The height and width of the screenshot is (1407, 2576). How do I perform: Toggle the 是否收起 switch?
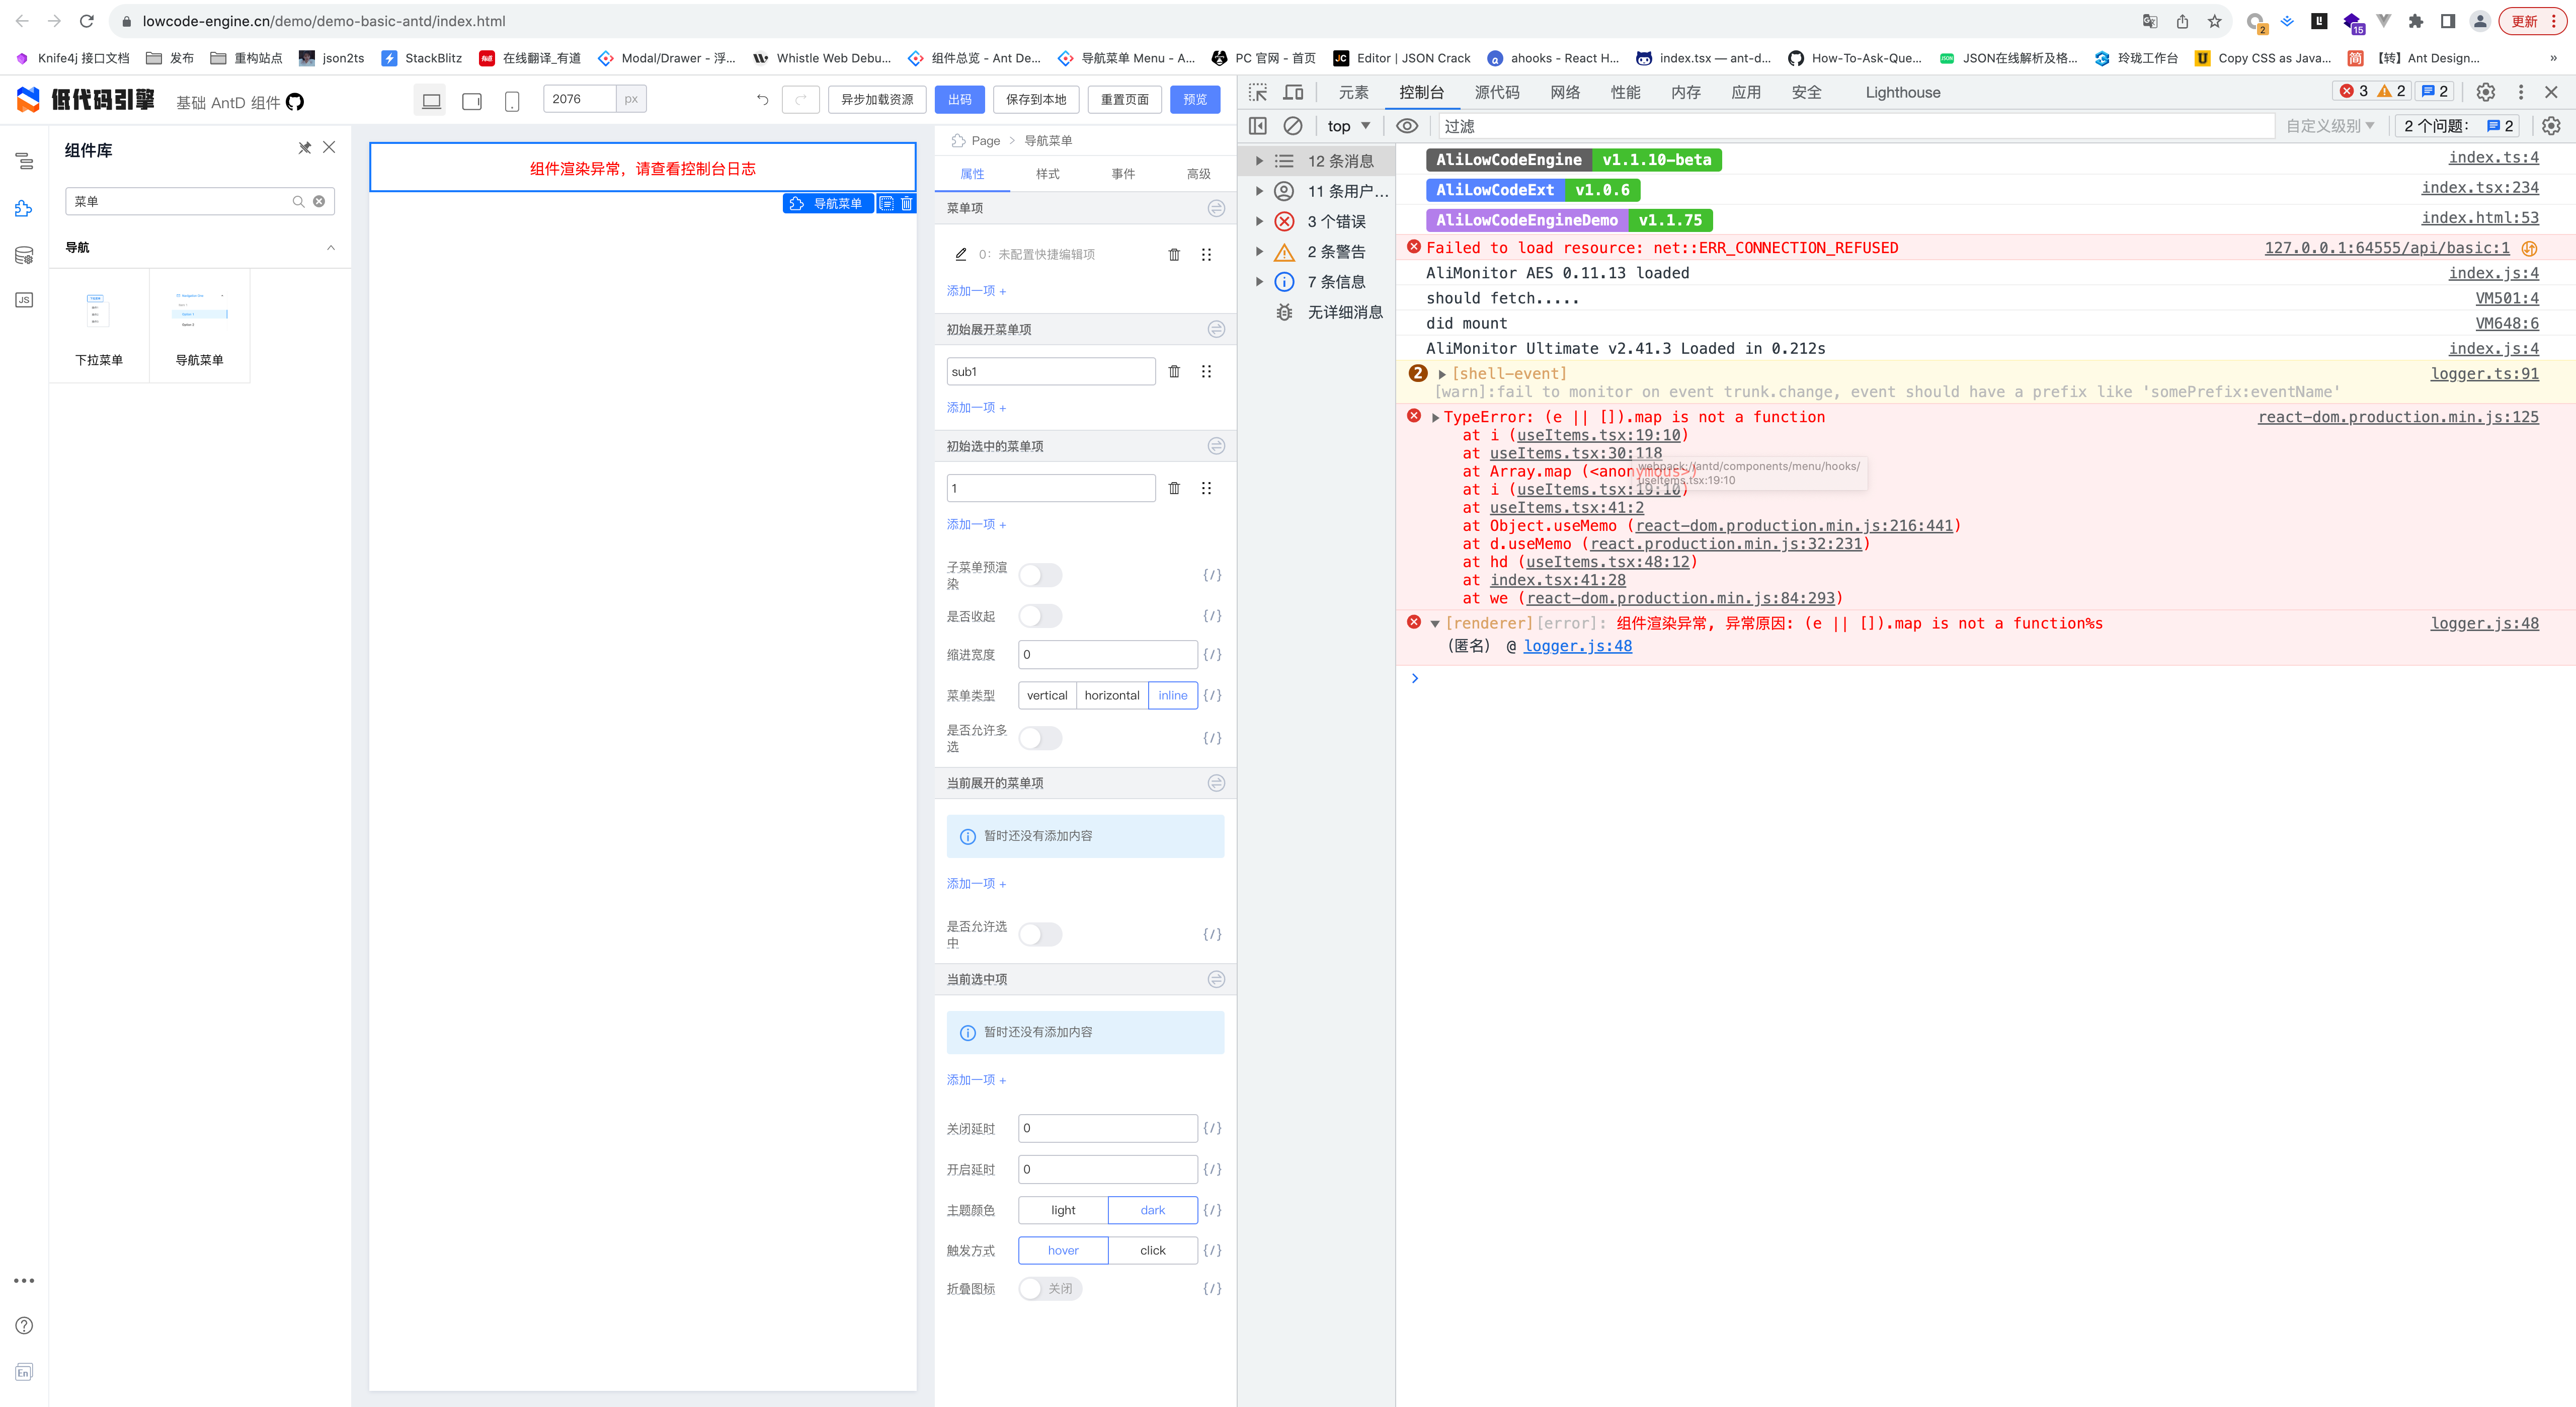click(1040, 616)
